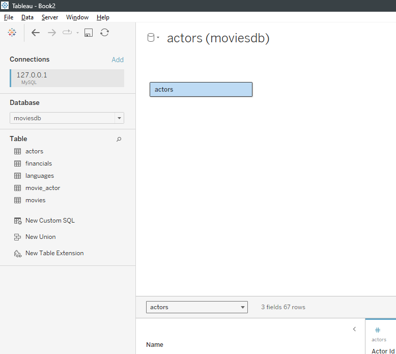Viewport: 396px width, 354px height.
Task: Refresh the data source with circular arrows
Action: click(x=104, y=32)
